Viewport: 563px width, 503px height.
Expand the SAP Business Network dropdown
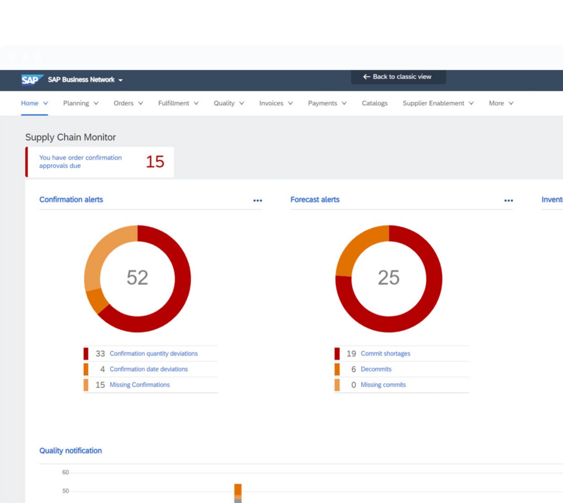85,80
